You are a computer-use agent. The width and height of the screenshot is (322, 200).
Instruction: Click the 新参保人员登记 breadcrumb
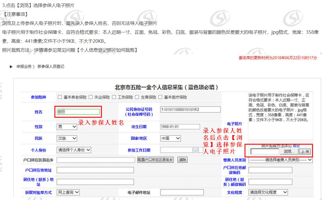point(51,67)
